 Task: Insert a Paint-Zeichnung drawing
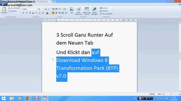pyautogui.click(x=79, y=11)
